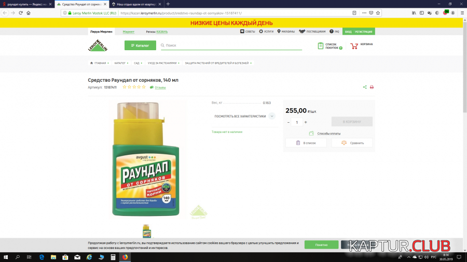
Task: Open the FAQ help link
Action: click(334, 32)
